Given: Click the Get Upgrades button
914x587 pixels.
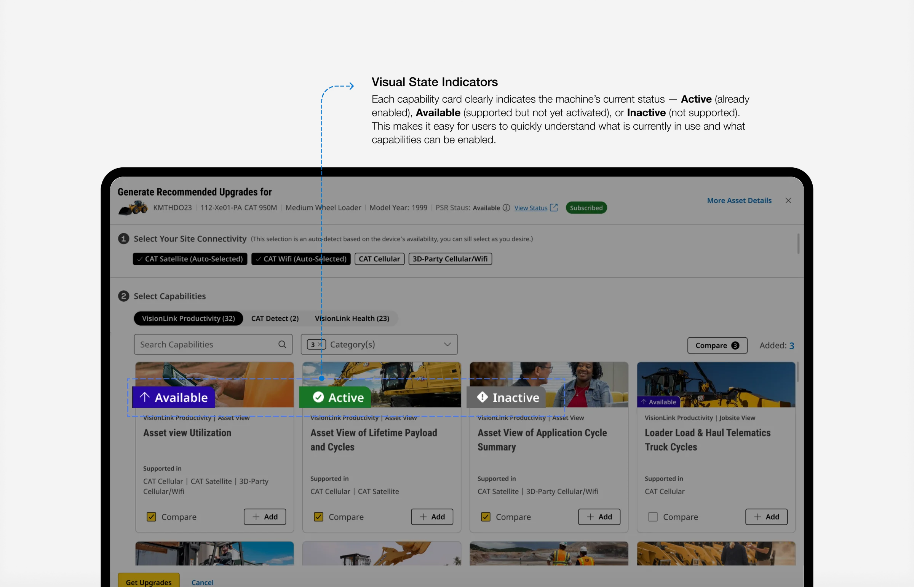Looking at the screenshot, I should pyautogui.click(x=149, y=581).
